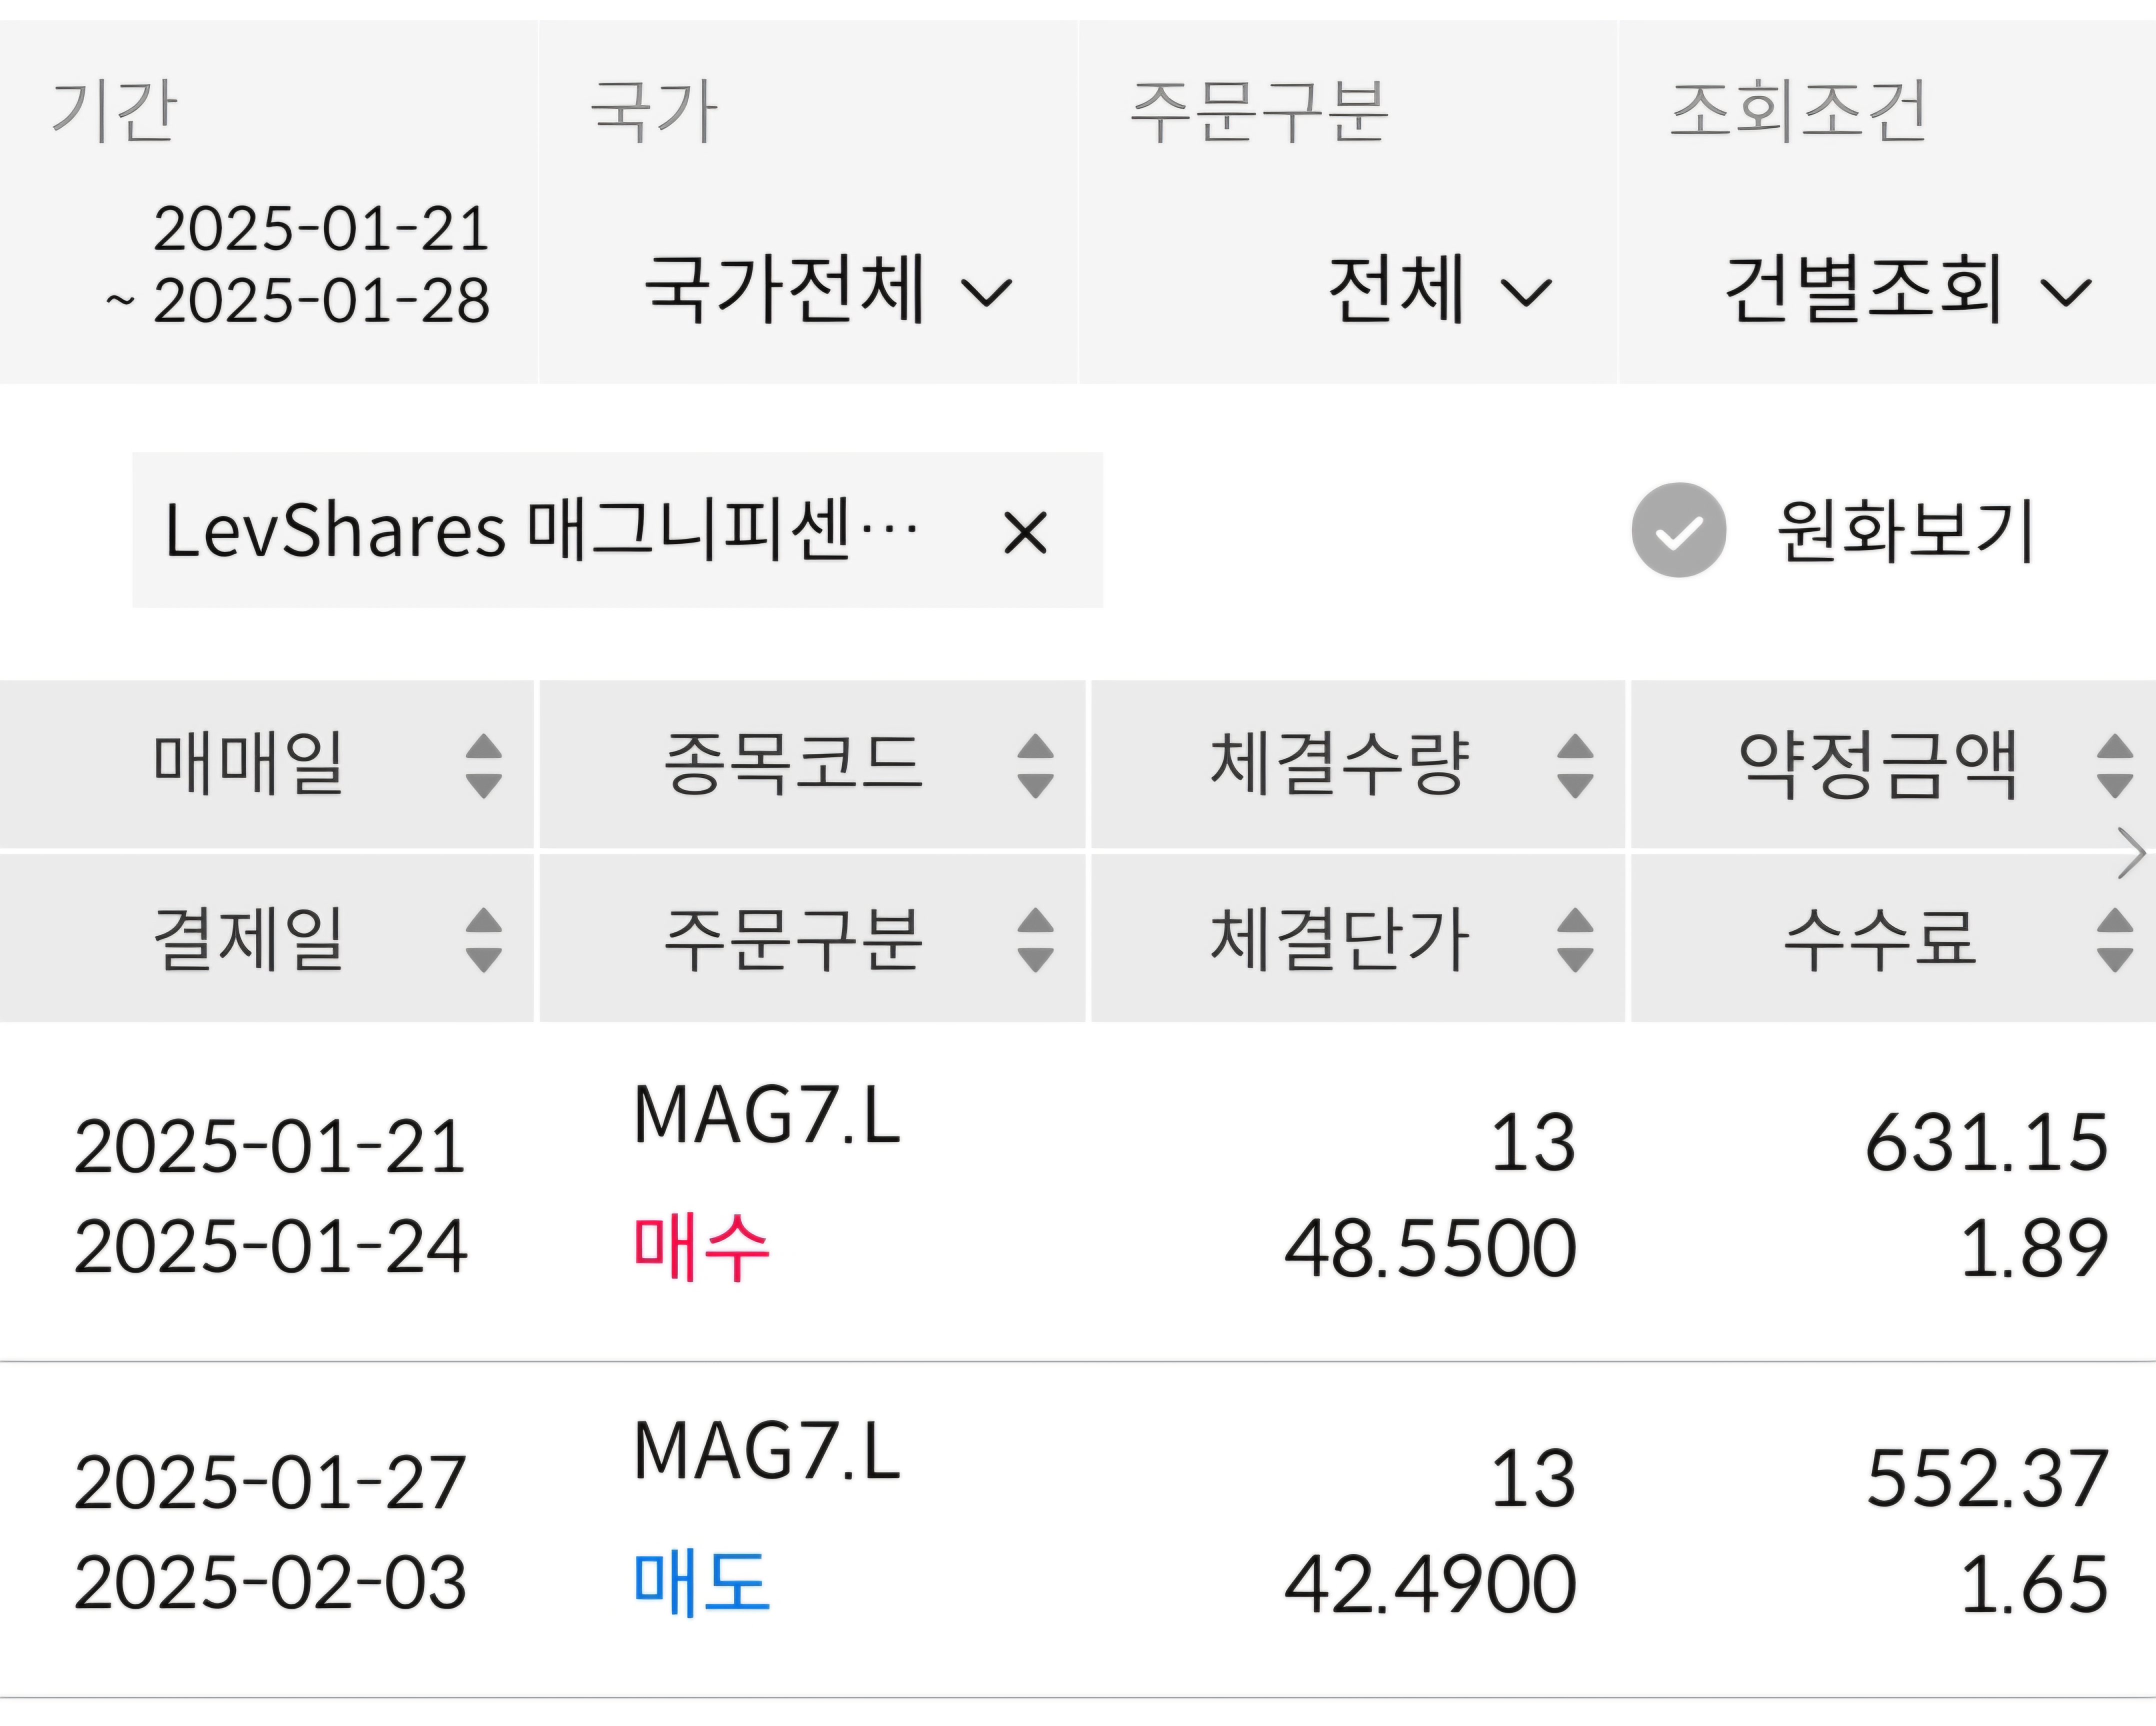
Task: Click MAG7.L code in the 매도 row
Action: pos(767,1452)
